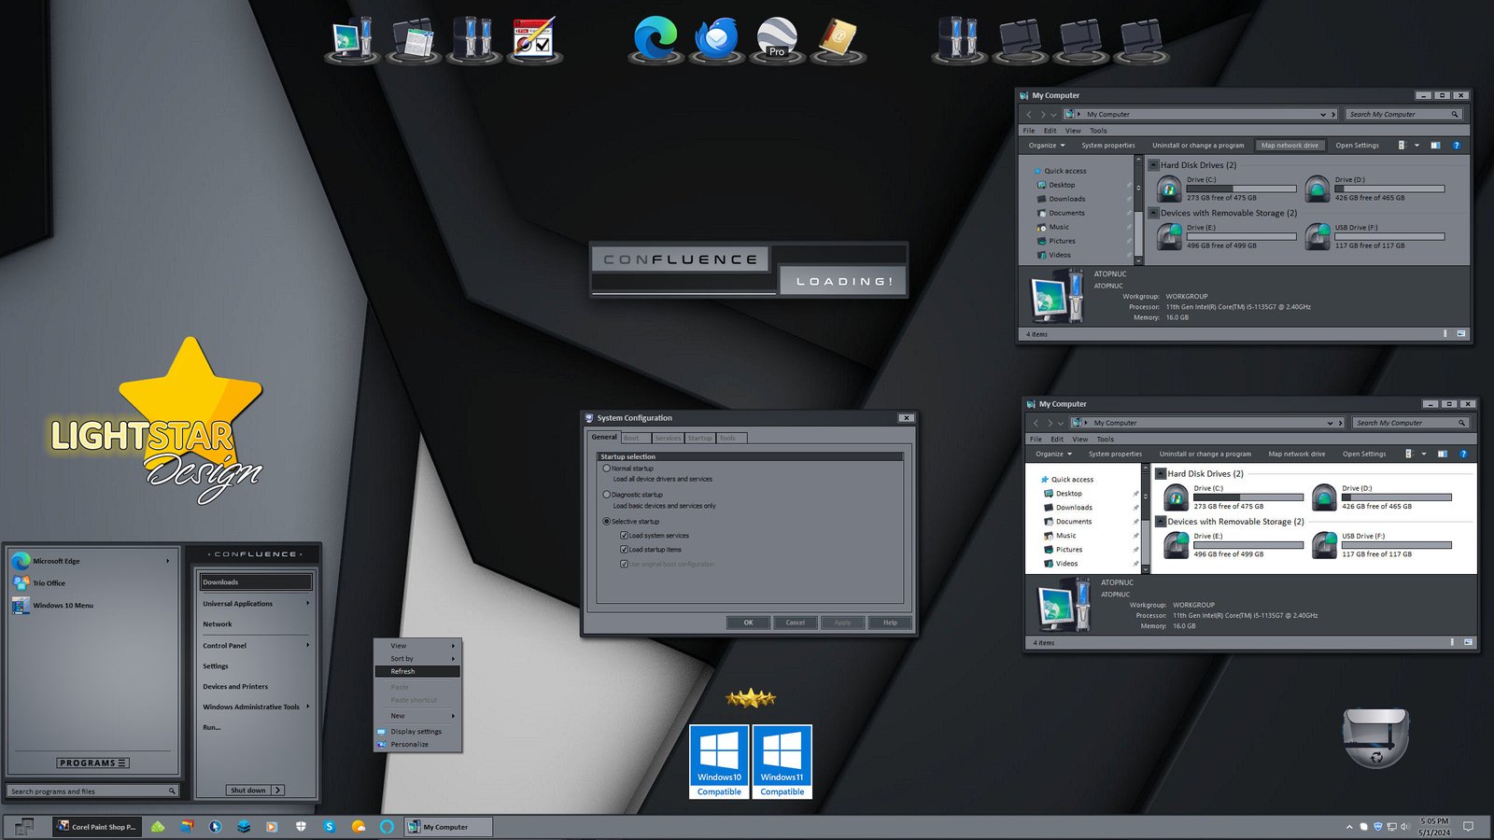Collapse Devices with Removable Storage in gray-pane window

click(1153, 213)
